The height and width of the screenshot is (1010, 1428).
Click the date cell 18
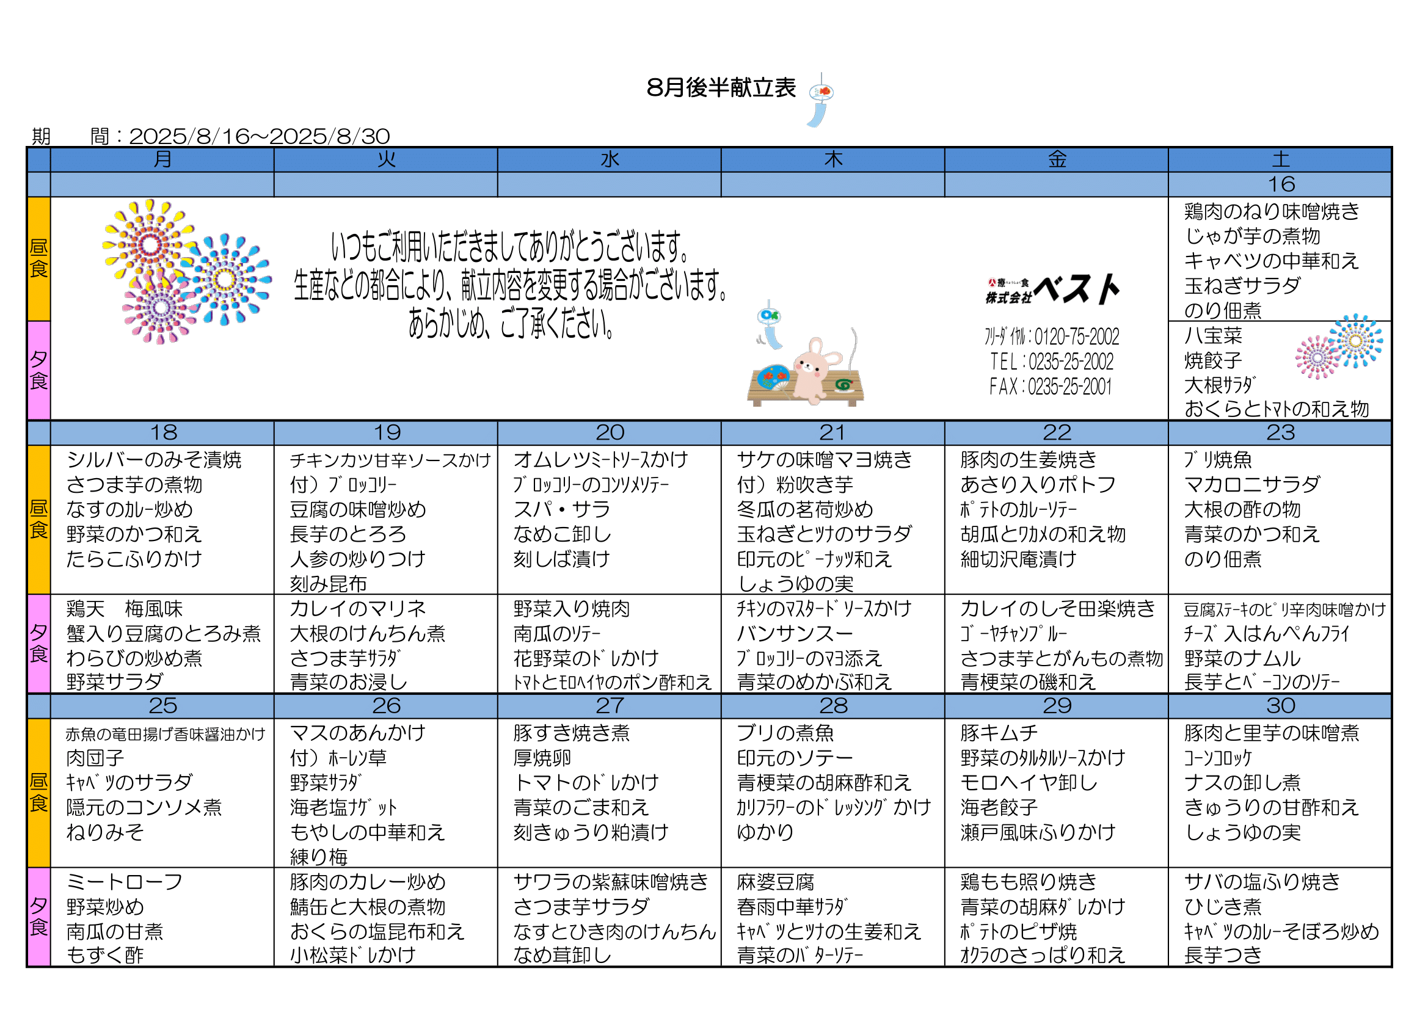point(162,433)
